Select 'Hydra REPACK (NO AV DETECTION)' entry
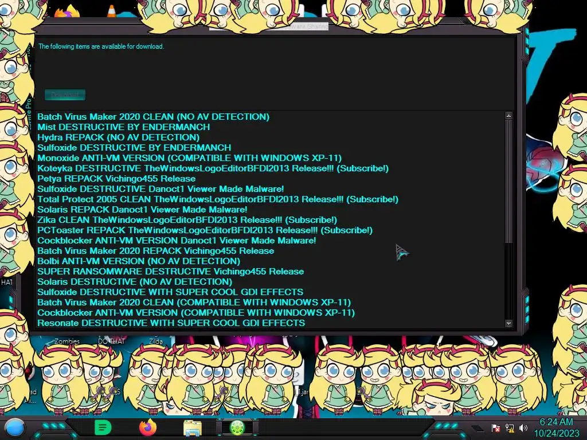 coord(118,137)
